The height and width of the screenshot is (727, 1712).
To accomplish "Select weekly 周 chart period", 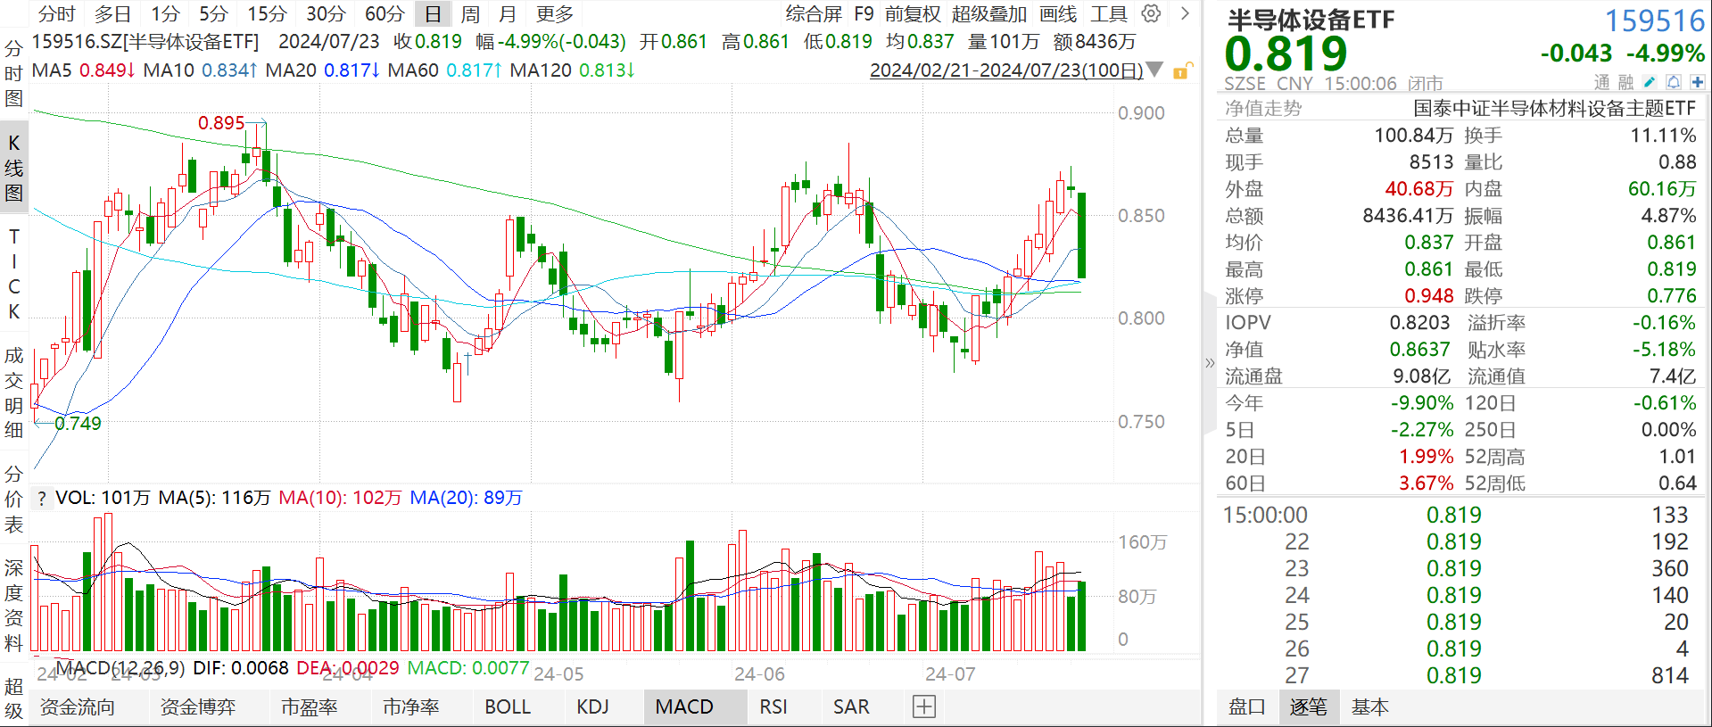I will click(470, 13).
